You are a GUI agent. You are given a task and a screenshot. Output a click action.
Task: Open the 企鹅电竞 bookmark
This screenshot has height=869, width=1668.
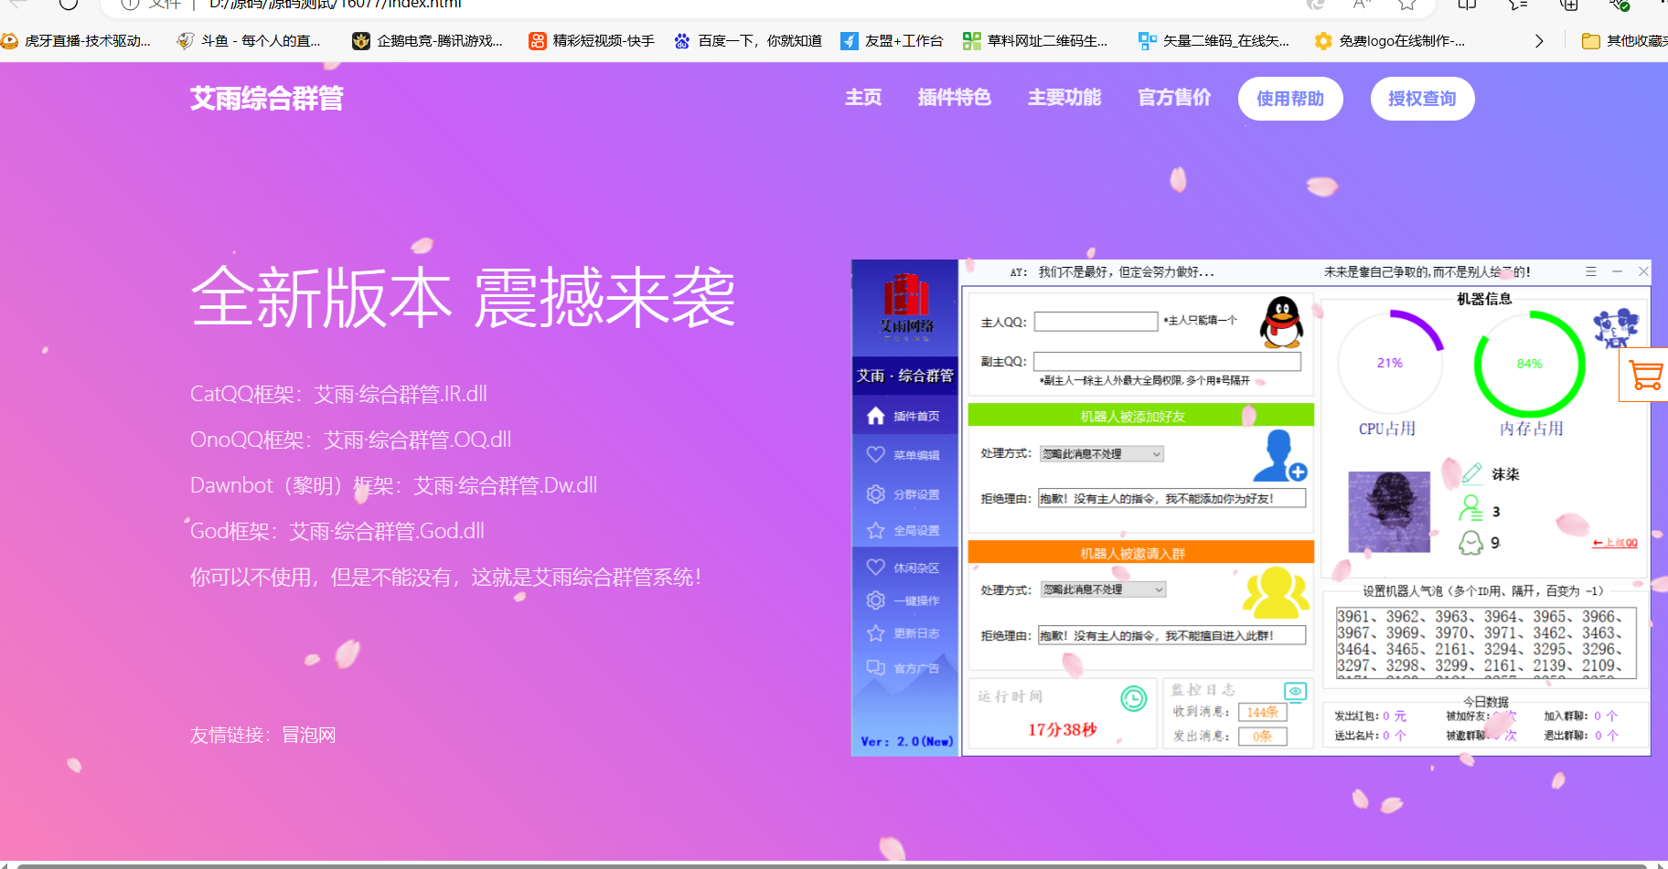click(427, 41)
